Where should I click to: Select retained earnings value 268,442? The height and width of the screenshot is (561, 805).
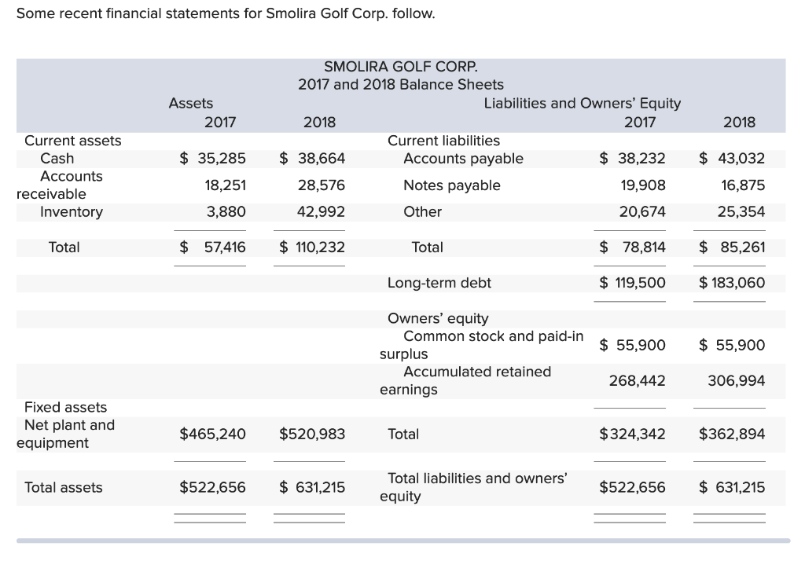637,381
